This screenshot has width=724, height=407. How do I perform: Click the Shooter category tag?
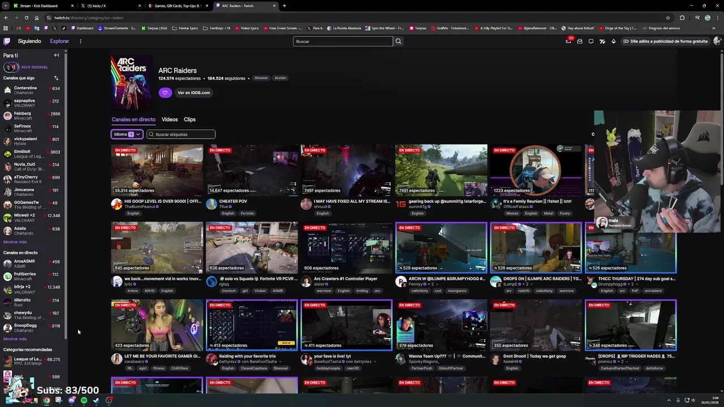click(261, 78)
